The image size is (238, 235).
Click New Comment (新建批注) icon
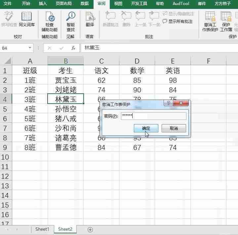pos(111,19)
